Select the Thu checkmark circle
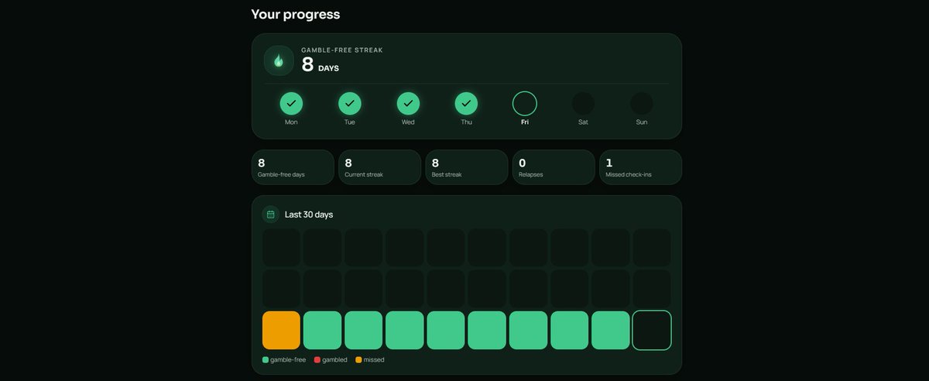929x381 pixels. click(466, 103)
